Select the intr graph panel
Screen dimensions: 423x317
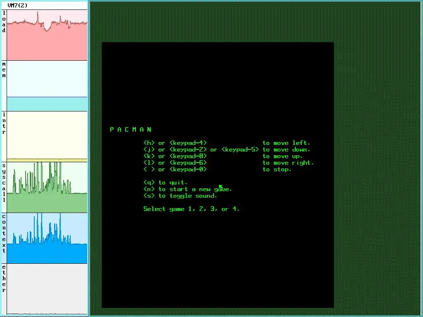tap(47, 136)
